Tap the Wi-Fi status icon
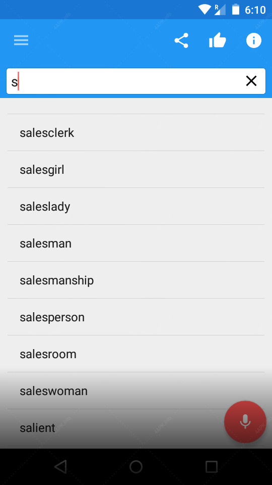Image resolution: width=272 pixels, height=485 pixels. pyautogui.click(x=204, y=10)
